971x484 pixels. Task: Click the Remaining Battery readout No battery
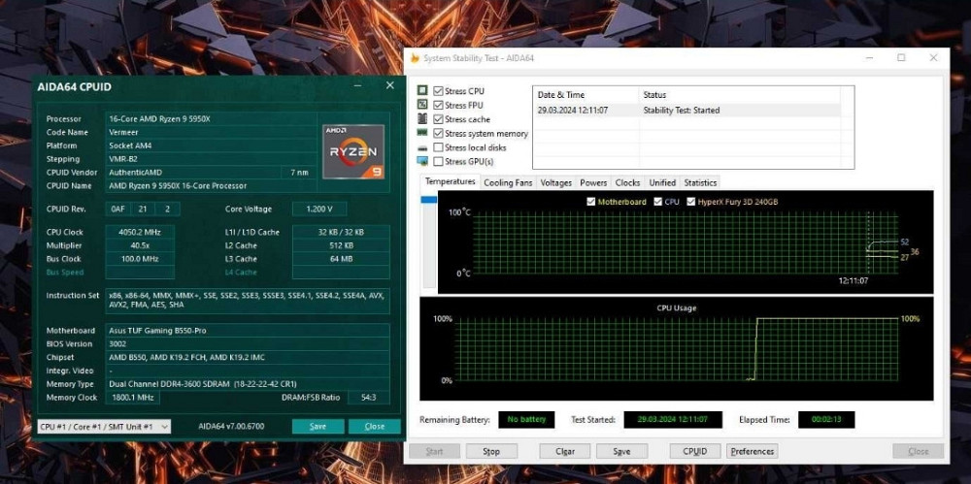[526, 420]
